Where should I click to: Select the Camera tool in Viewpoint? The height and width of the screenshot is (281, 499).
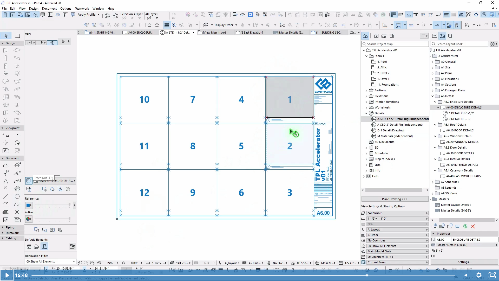tap(17, 151)
